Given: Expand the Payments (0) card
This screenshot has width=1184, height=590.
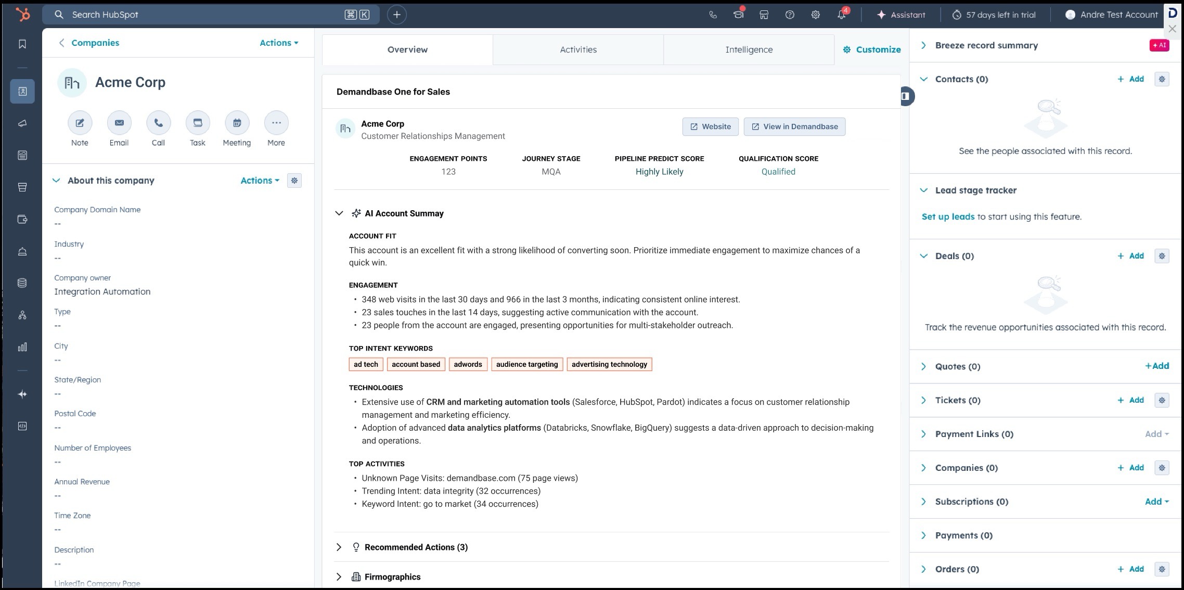Looking at the screenshot, I should 923,535.
